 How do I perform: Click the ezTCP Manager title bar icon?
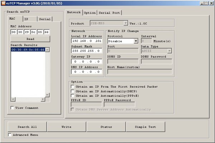[x=4, y=3]
